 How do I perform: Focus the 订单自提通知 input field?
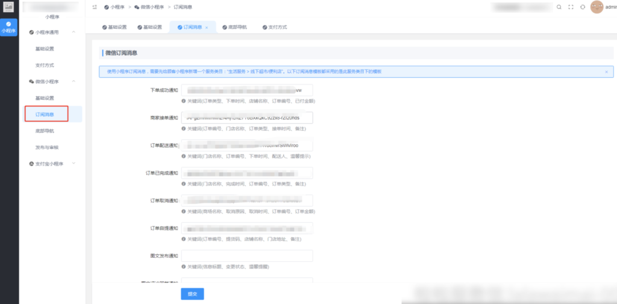[x=247, y=228]
